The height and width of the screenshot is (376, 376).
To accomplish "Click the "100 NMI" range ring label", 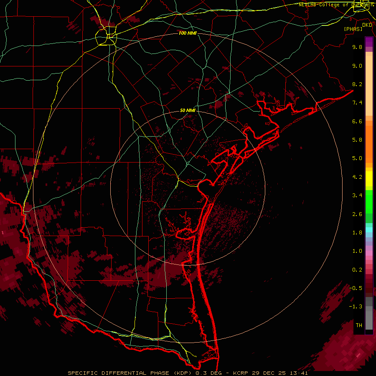I will pos(188,33).
